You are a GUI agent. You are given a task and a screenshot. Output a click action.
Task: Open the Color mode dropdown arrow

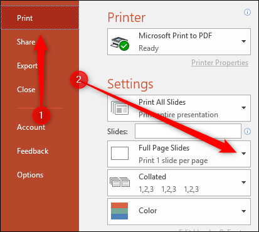(243, 211)
